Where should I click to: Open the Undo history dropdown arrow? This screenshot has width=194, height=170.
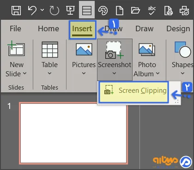(x=42, y=10)
